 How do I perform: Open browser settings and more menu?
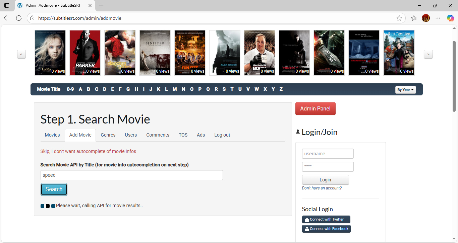point(438,18)
